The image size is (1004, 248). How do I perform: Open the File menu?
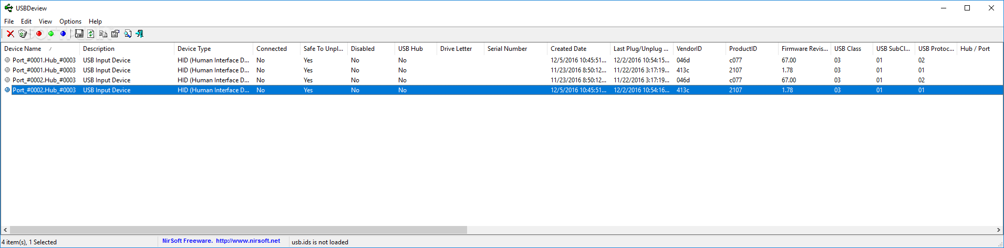pyautogui.click(x=9, y=21)
